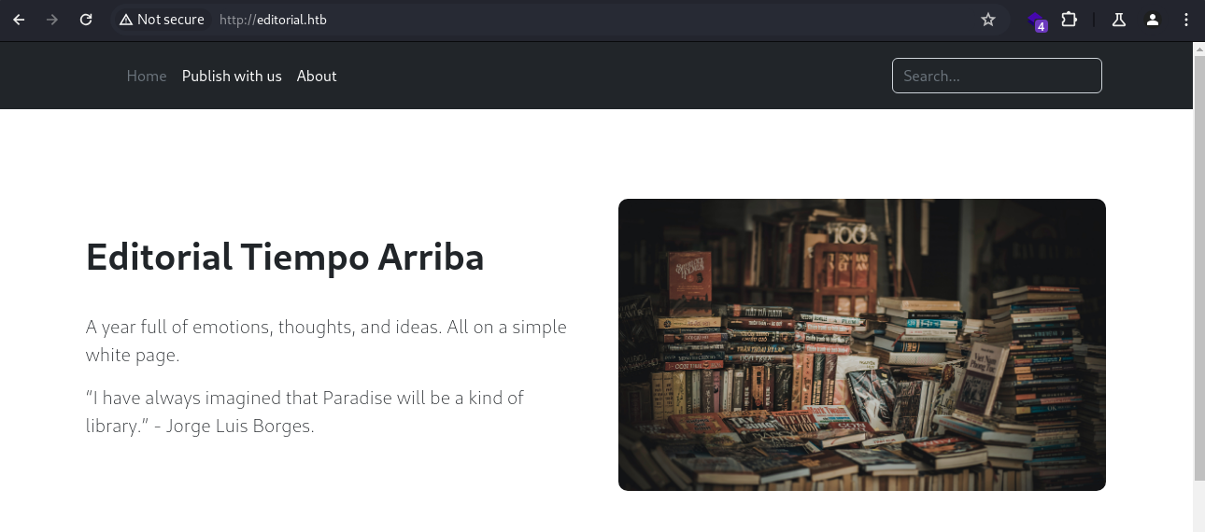Open the Extensions puzzle-piece menu
Screen dimensions: 1205x532
click(x=1070, y=20)
